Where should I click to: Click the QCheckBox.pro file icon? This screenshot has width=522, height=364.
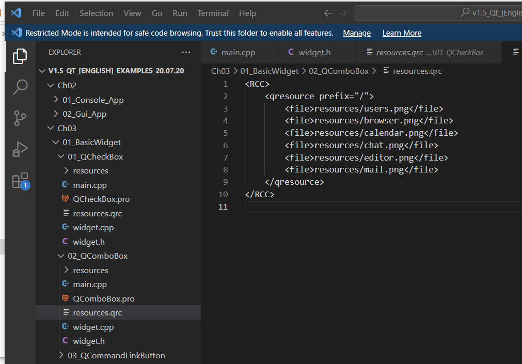(66, 199)
